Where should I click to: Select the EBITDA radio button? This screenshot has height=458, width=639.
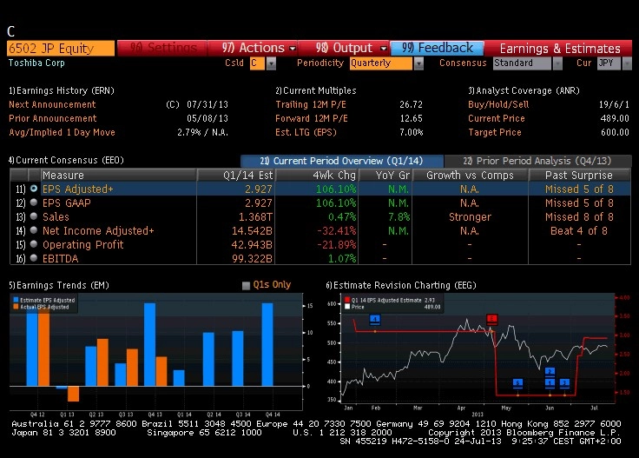pos(34,258)
